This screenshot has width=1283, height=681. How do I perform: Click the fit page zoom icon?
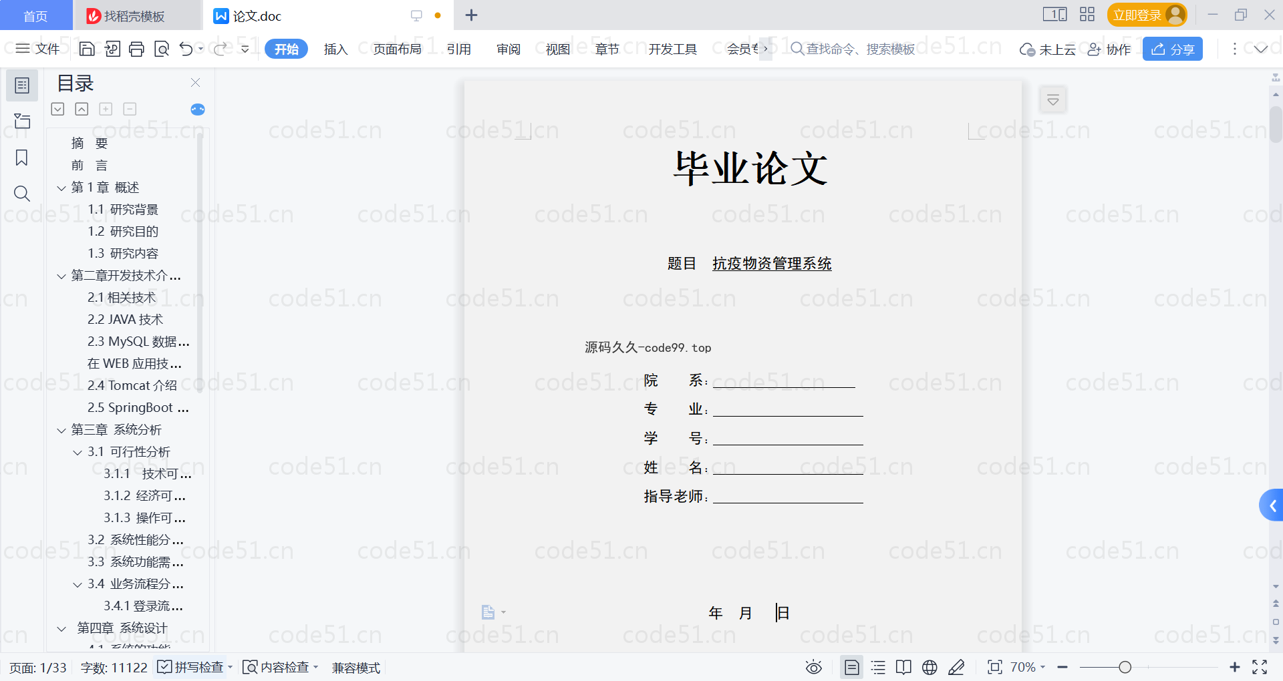(994, 667)
